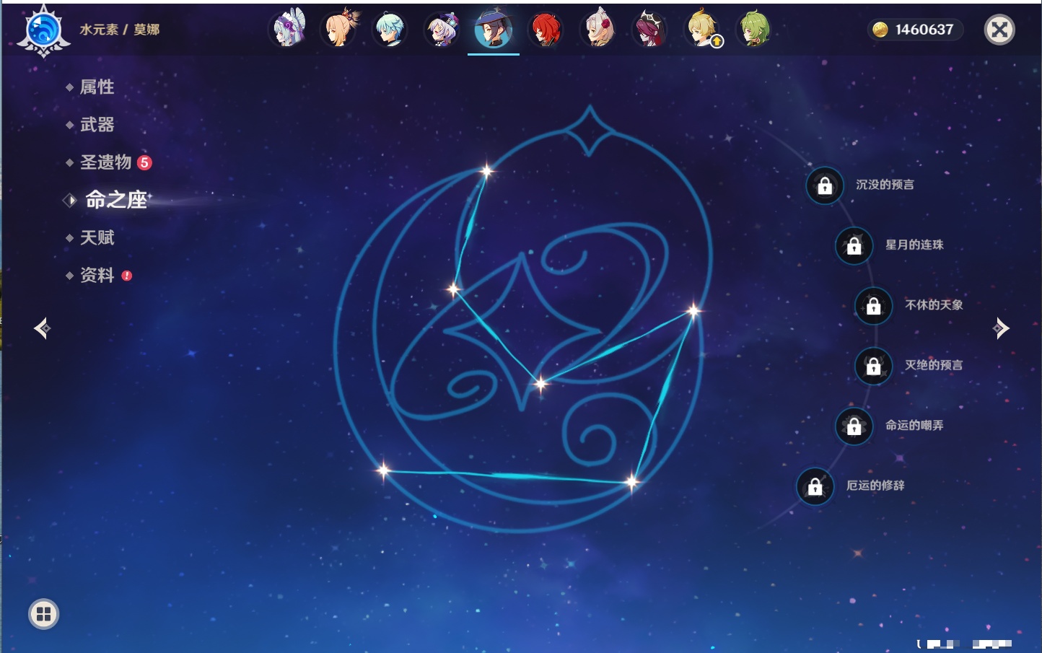This screenshot has height=653, width=1042.
Task: Click the 沉没的预言 constellation label
Action: pos(885,185)
